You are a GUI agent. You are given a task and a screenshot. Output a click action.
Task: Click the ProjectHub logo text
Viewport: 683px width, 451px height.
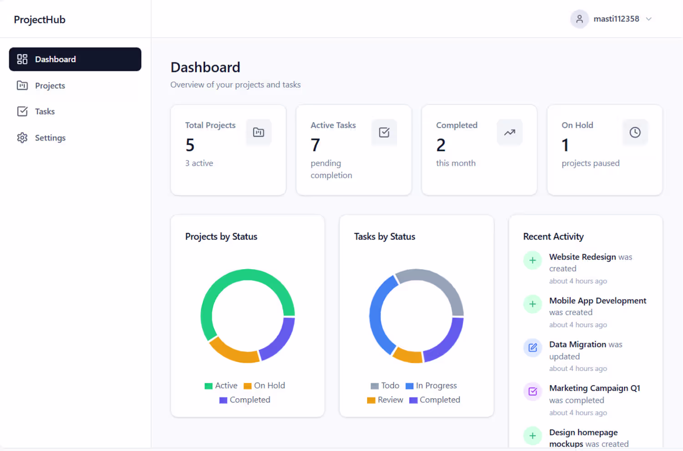(x=40, y=20)
